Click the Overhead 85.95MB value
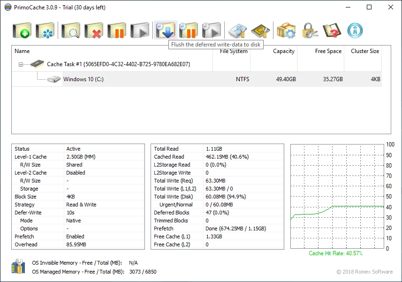This screenshot has height=282, width=402. pos(76,244)
